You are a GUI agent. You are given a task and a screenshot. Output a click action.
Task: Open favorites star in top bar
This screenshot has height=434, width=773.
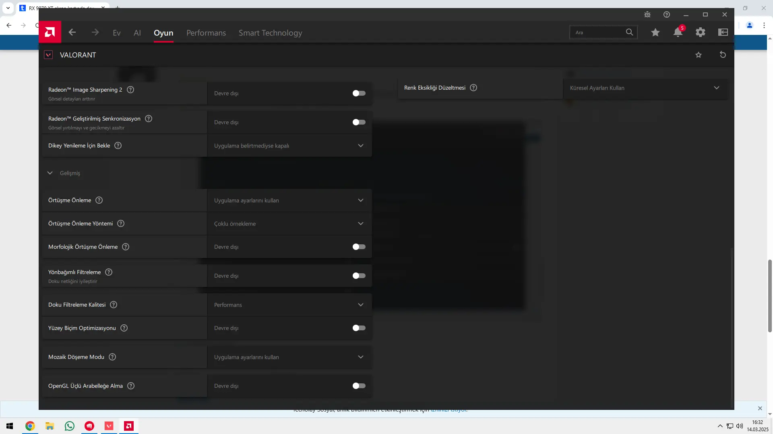(x=655, y=32)
